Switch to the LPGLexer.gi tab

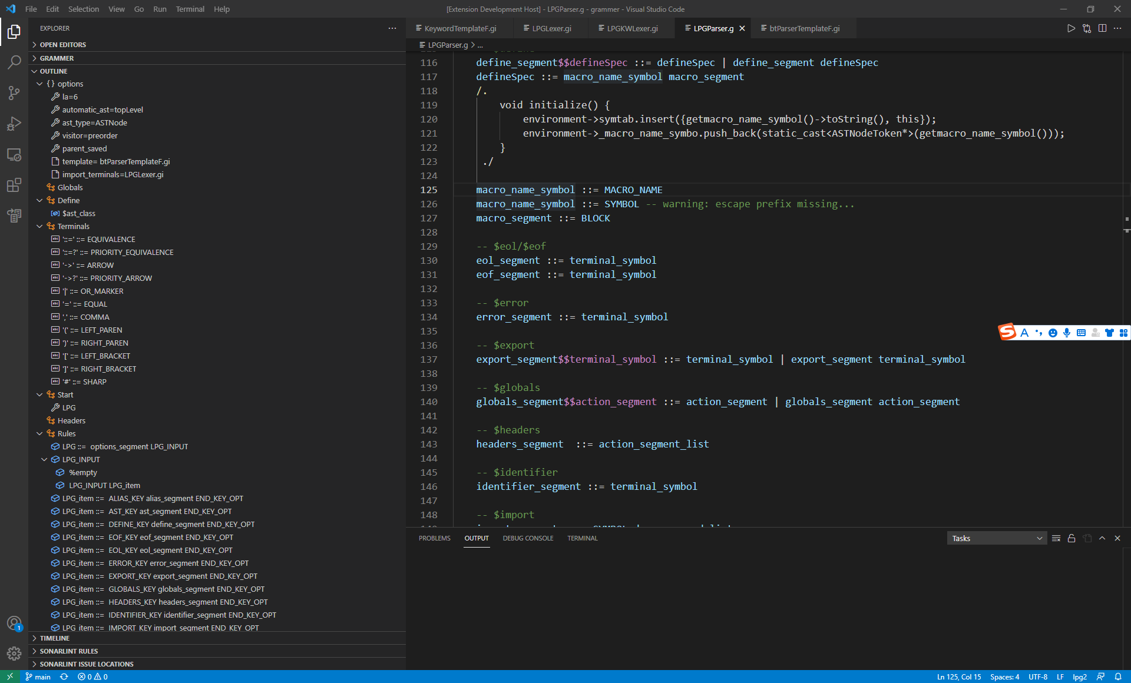[x=551, y=28]
